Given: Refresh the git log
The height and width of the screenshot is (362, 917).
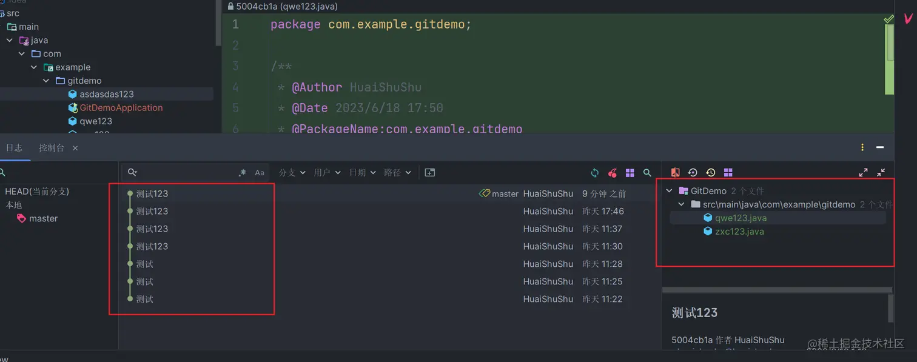Looking at the screenshot, I should coord(595,173).
